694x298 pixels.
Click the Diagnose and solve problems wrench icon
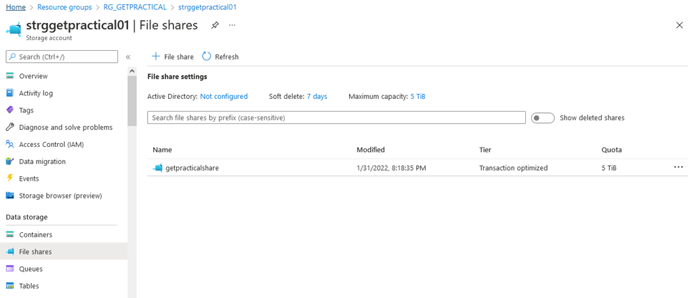[10, 127]
